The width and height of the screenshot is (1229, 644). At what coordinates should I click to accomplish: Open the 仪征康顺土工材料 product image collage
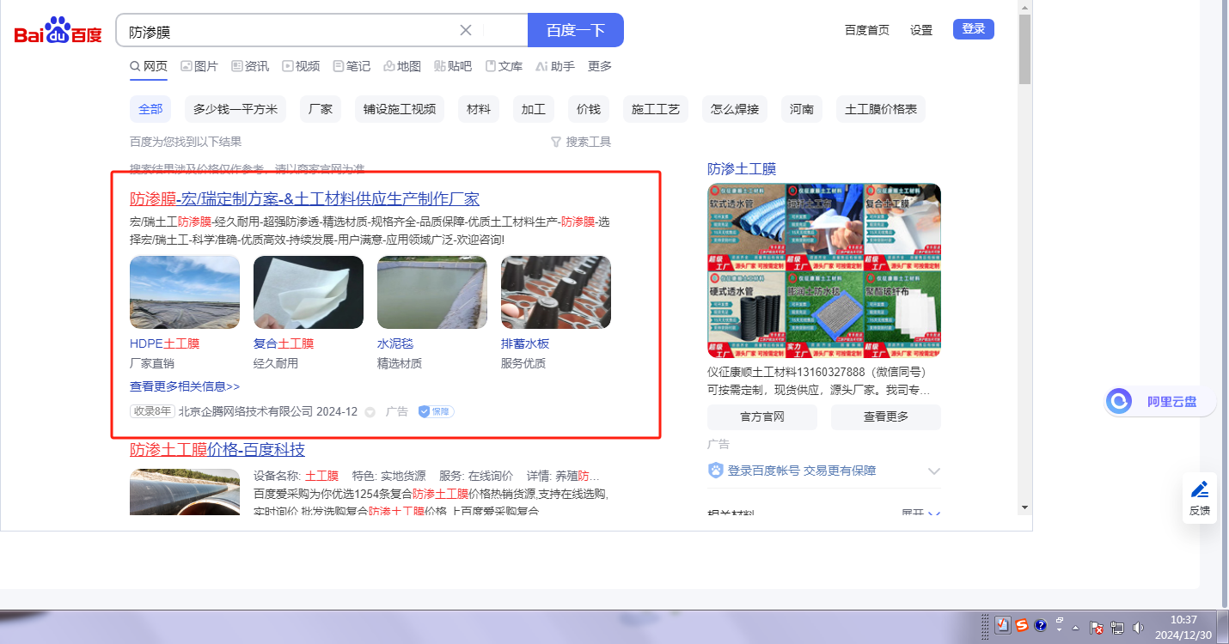824,270
